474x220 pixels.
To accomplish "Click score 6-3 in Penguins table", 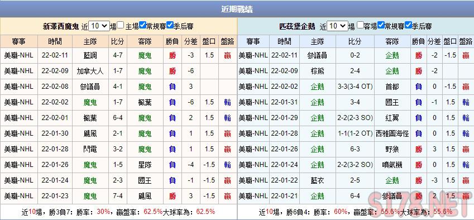I will [x=355, y=149].
